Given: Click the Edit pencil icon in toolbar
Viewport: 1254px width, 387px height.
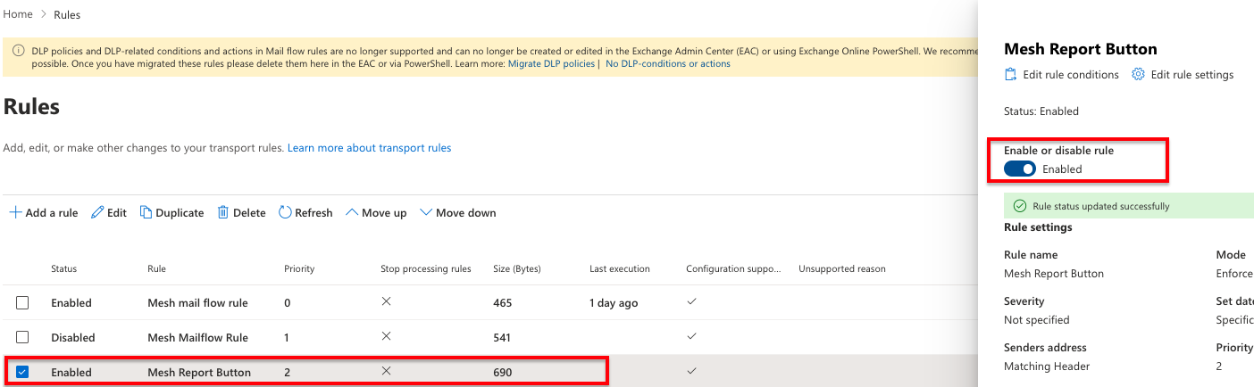Looking at the screenshot, I should point(97,213).
